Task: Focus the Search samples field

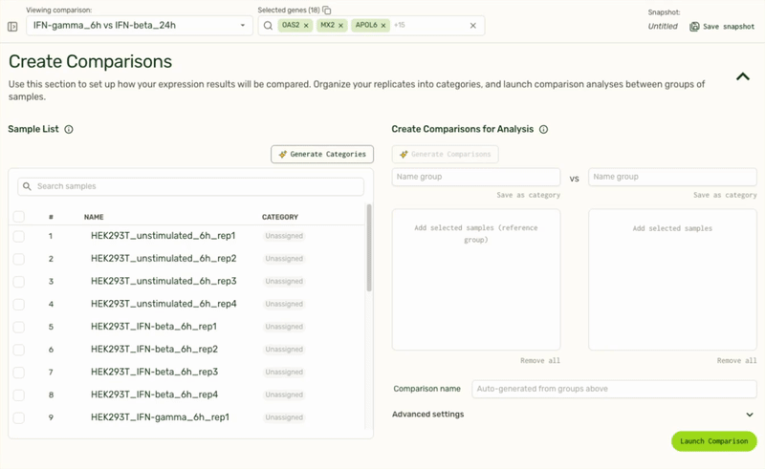Action: coord(190,186)
